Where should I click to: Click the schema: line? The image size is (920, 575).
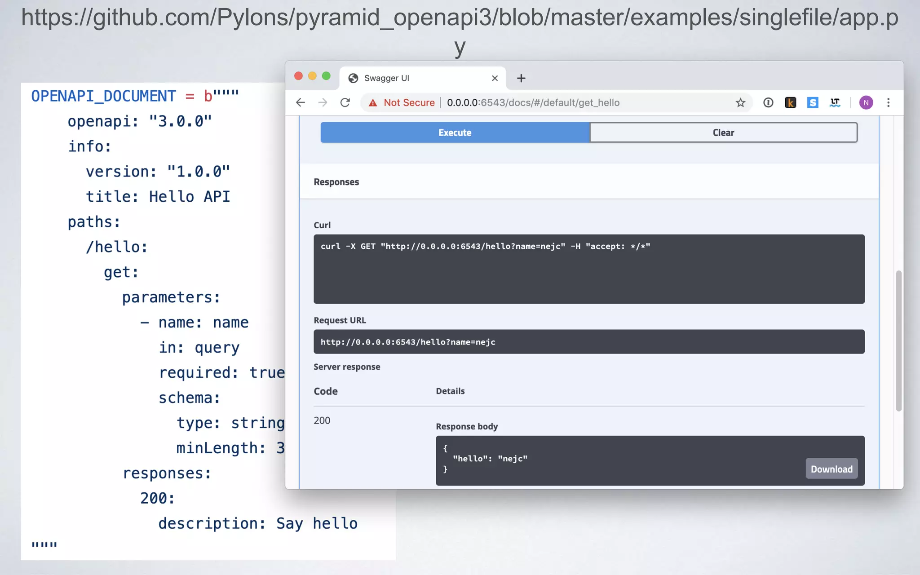pyautogui.click(x=189, y=398)
